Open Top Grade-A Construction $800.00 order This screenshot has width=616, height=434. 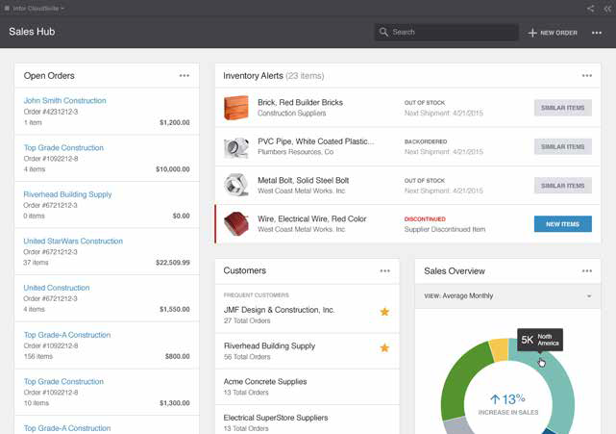67,335
